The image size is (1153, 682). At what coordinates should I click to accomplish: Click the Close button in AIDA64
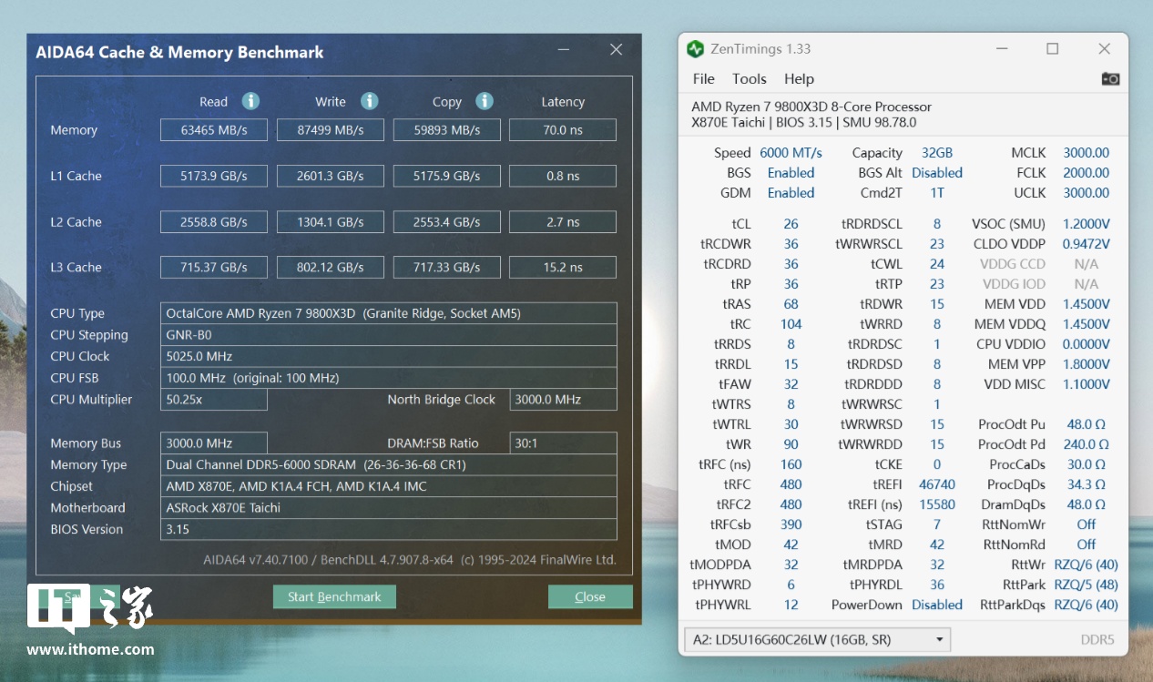[590, 596]
